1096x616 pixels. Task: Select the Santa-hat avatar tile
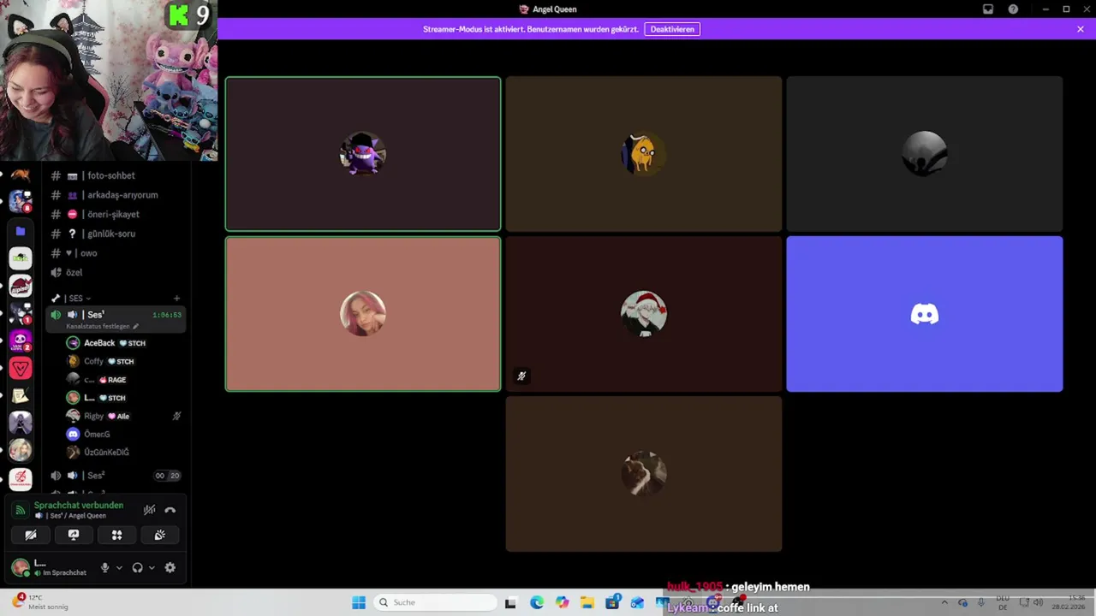[x=644, y=314]
